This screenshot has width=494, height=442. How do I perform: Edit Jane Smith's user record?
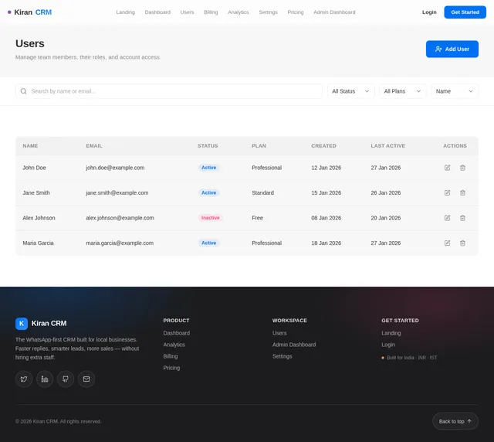pyautogui.click(x=447, y=192)
